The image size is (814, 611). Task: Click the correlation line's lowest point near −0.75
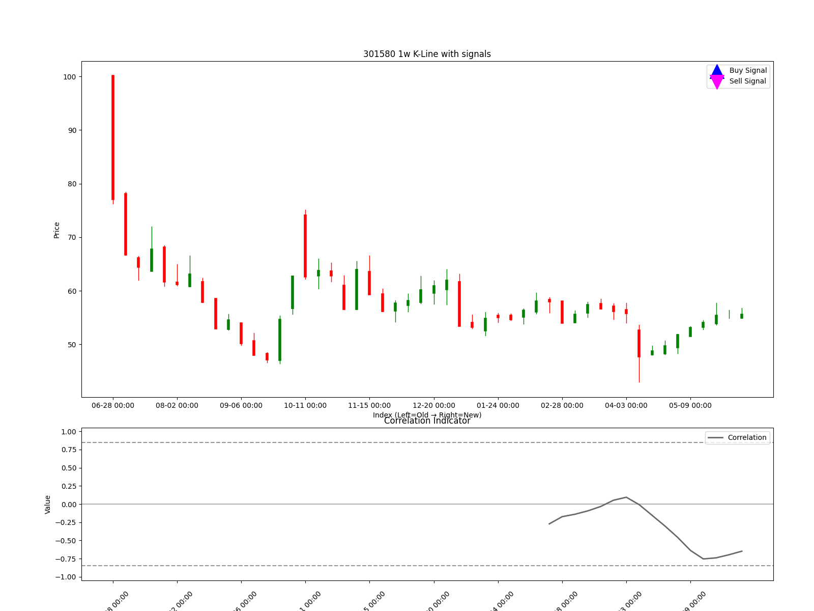704,559
